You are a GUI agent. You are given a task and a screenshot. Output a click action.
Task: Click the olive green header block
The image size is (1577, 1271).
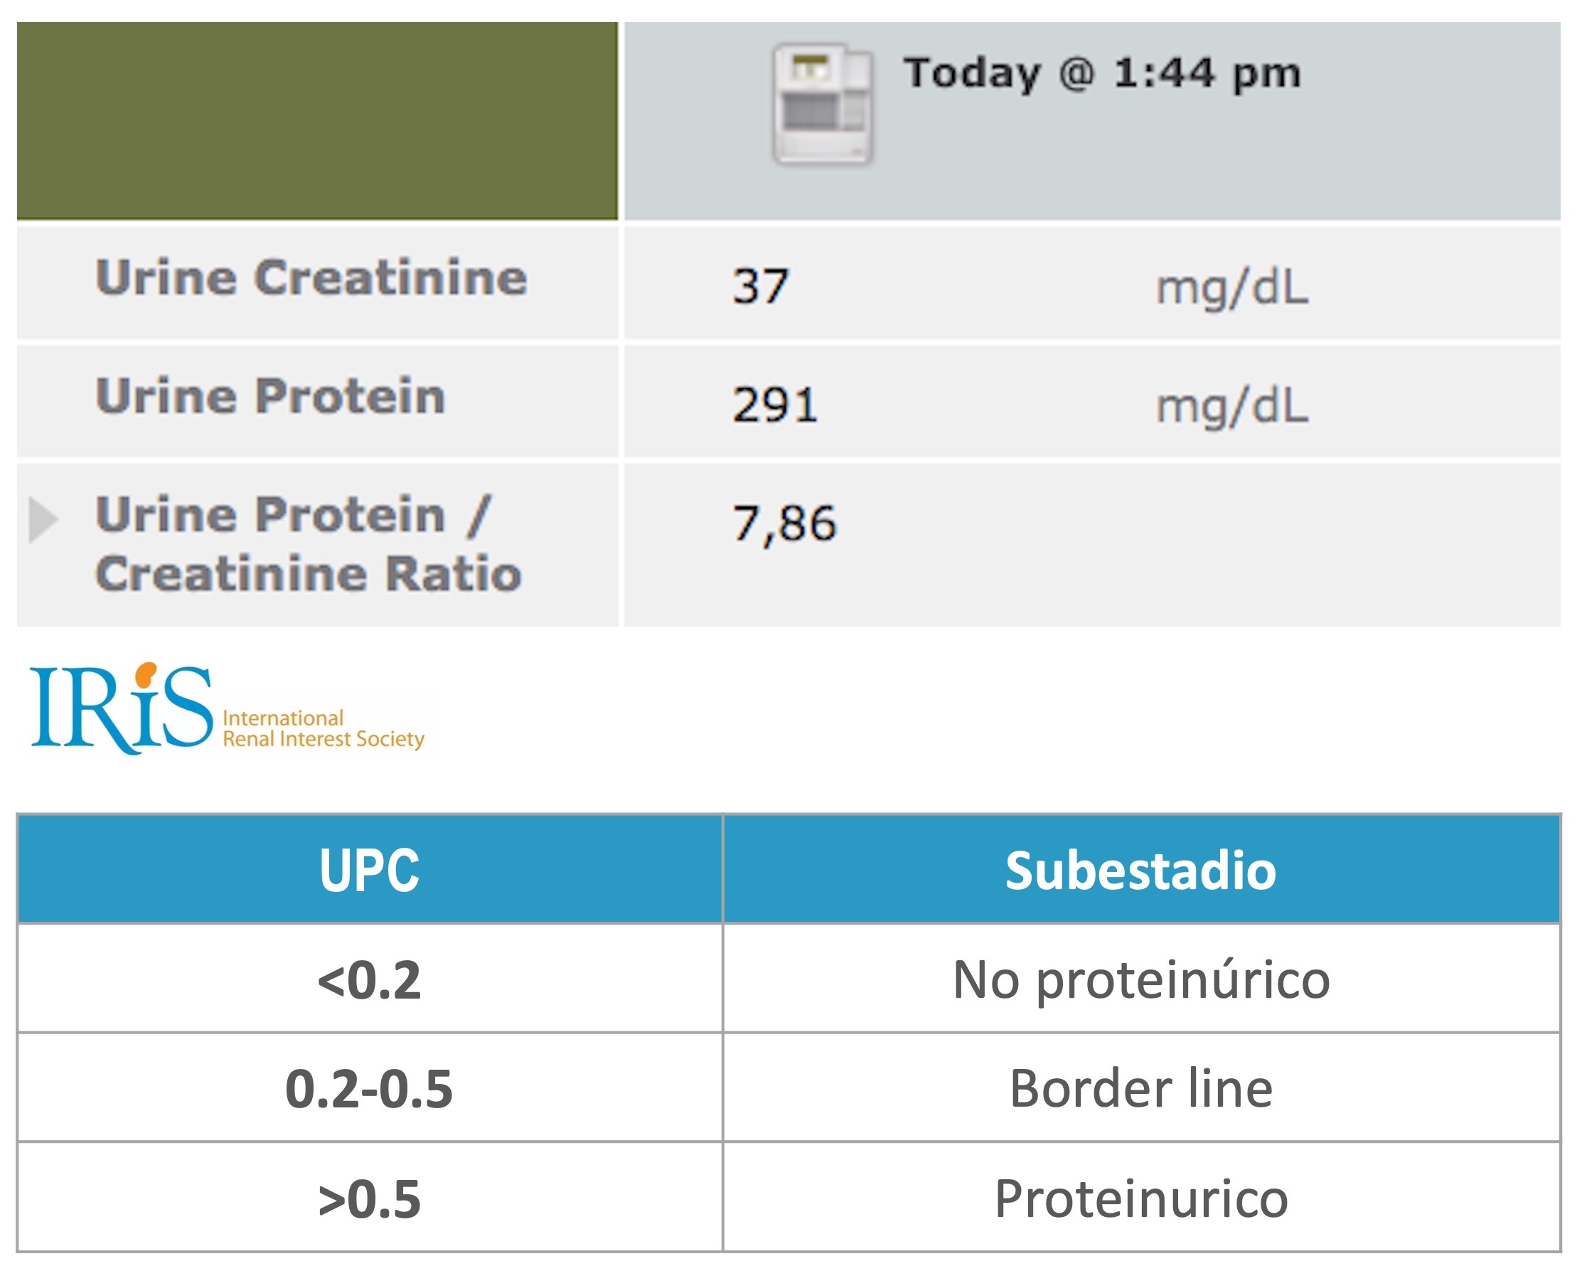tap(317, 121)
